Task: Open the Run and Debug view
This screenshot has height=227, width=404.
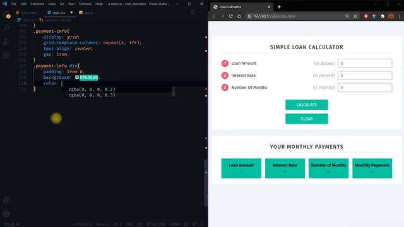Action: pos(6,42)
